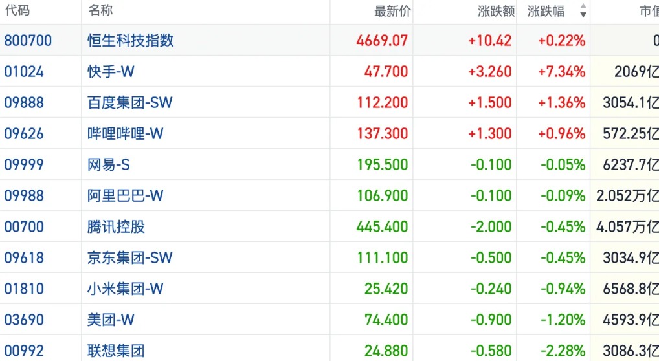The height and width of the screenshot is (361, 659).
Task: Open 哔哩哔哩-W stock page
Action: pyautogui.click(x=125, y=134)
